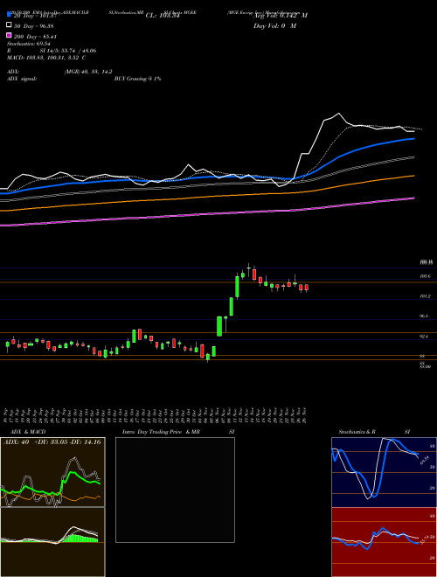This screenshot has height=577, width=437.
Task: Click the red RSI chart panel
Action: [384, 542]
